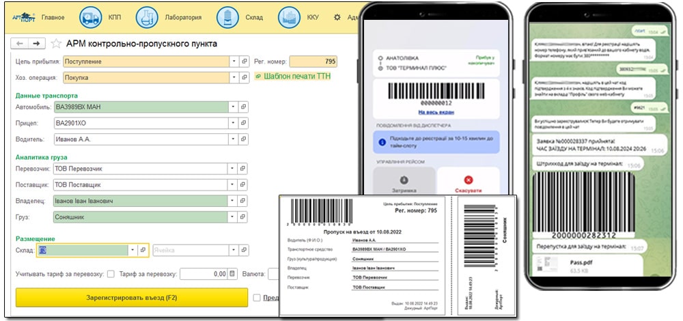Tap На весь екран link under barcode
Viewport: 683px width, 321px height.
pyautogui.click(x=436, y=112)
